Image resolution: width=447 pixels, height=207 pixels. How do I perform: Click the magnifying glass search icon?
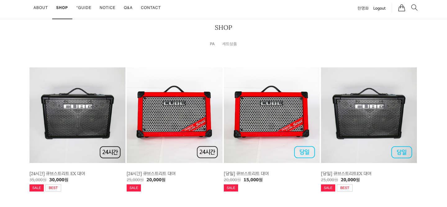coord(414,8)
